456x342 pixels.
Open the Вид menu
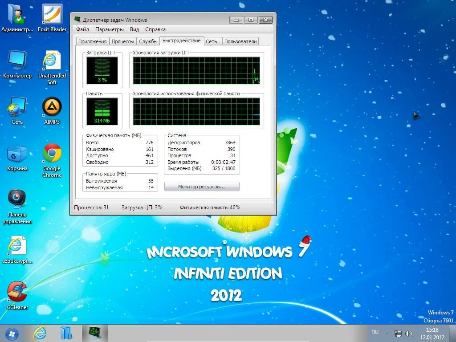pyautogui.click(x=134, y=29)
